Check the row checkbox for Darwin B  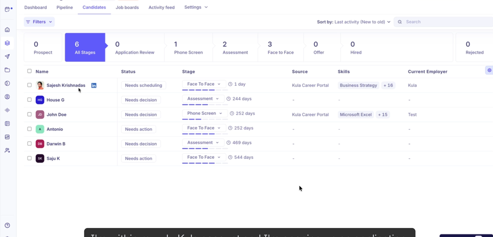tap(29, 143)
